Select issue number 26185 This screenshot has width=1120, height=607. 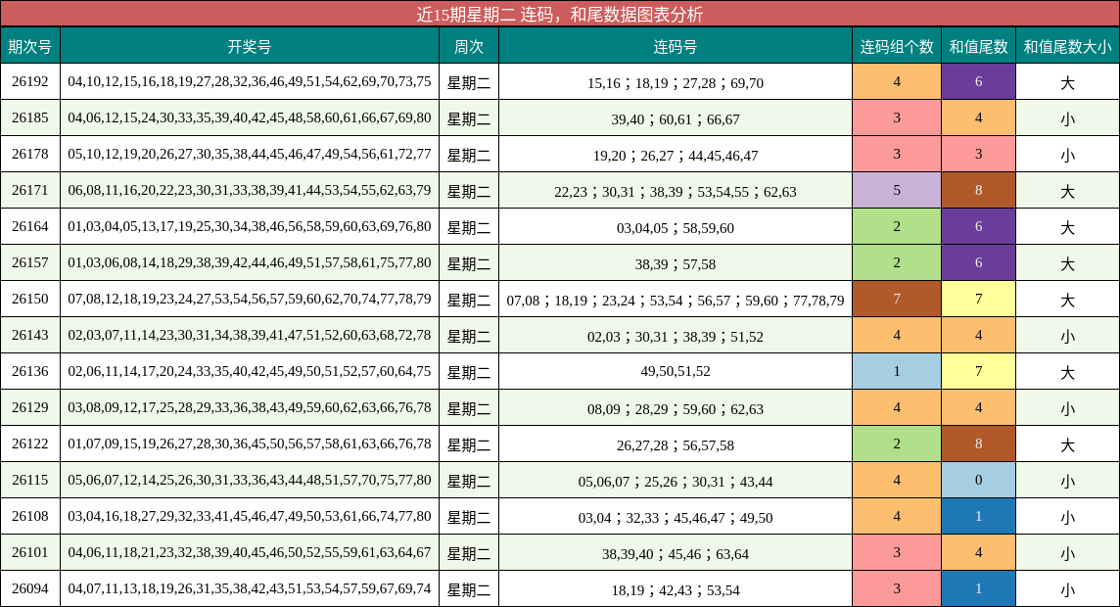tap(30, 117)
